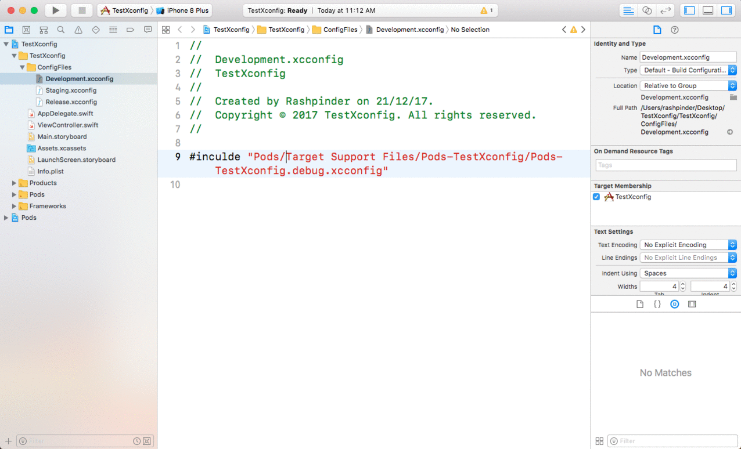Image resolution: width=741 pixels, height=449 pixels.
Task: Toggle the Utilities inspector panel
Action: (726, 10)
